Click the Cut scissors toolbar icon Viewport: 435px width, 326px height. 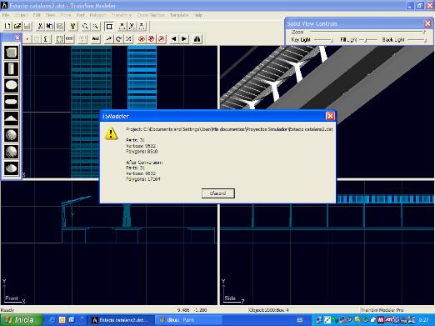click(40, 26)
